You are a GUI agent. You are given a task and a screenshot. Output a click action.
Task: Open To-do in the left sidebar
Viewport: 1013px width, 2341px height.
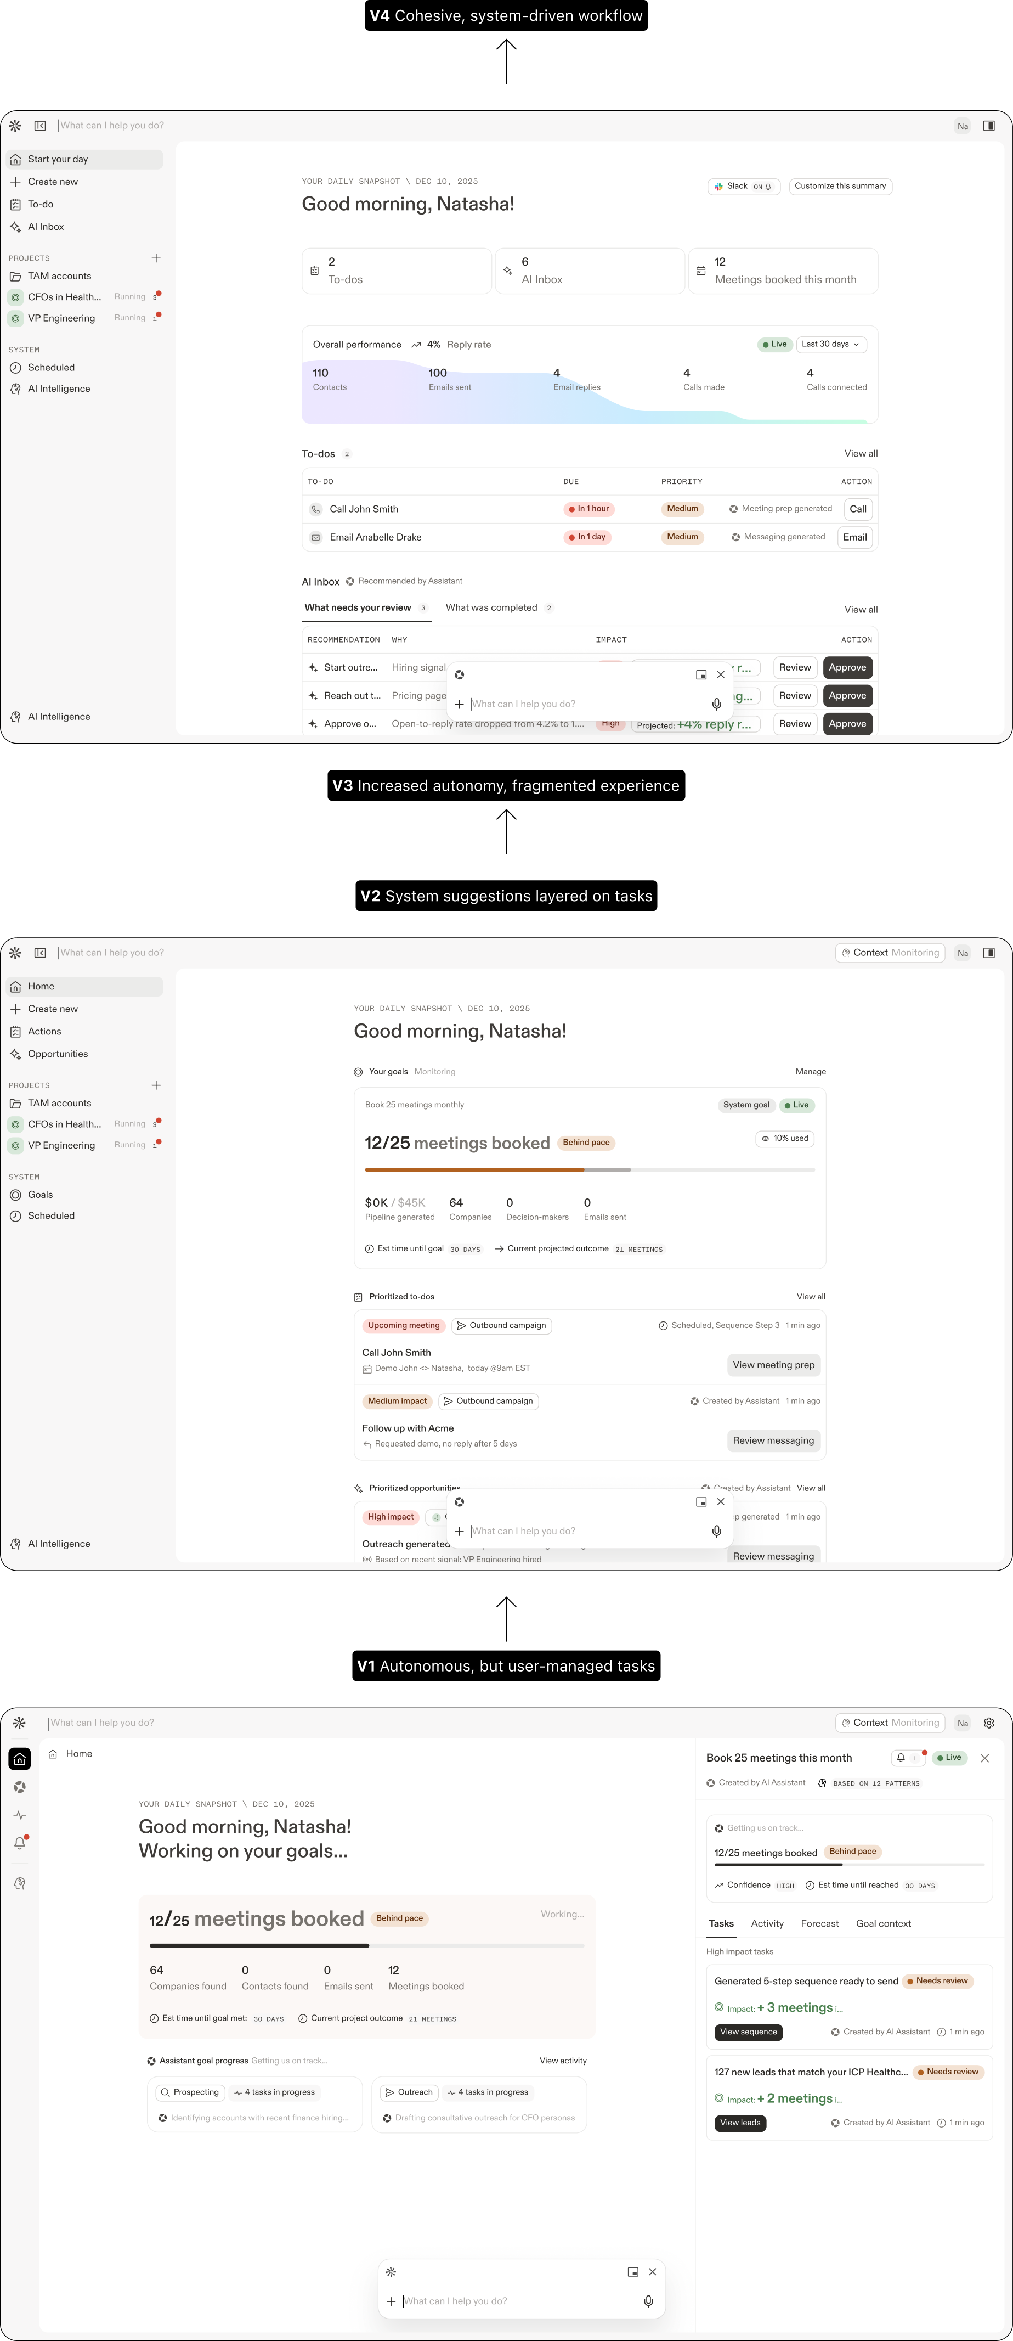[x=41, y=205]
